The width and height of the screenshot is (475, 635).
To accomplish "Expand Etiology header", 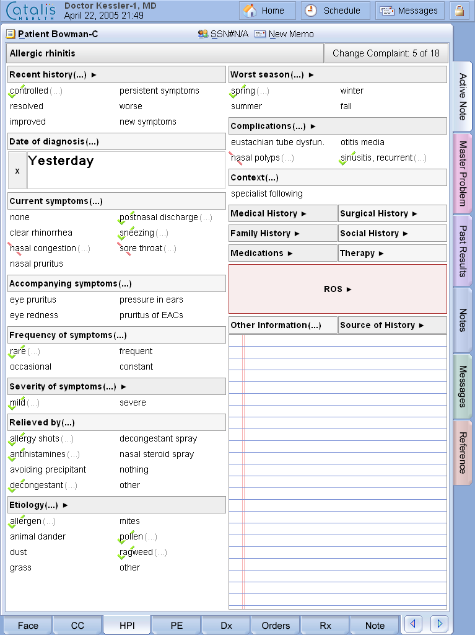I will click(x=116, y=505).
